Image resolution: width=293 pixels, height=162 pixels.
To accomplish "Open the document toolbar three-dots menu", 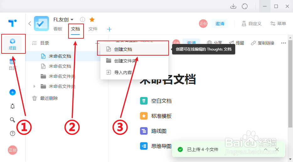I will tap(284, 43).
